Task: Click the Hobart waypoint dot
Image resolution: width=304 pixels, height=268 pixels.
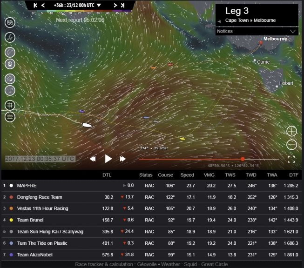Action: (277, 87)
